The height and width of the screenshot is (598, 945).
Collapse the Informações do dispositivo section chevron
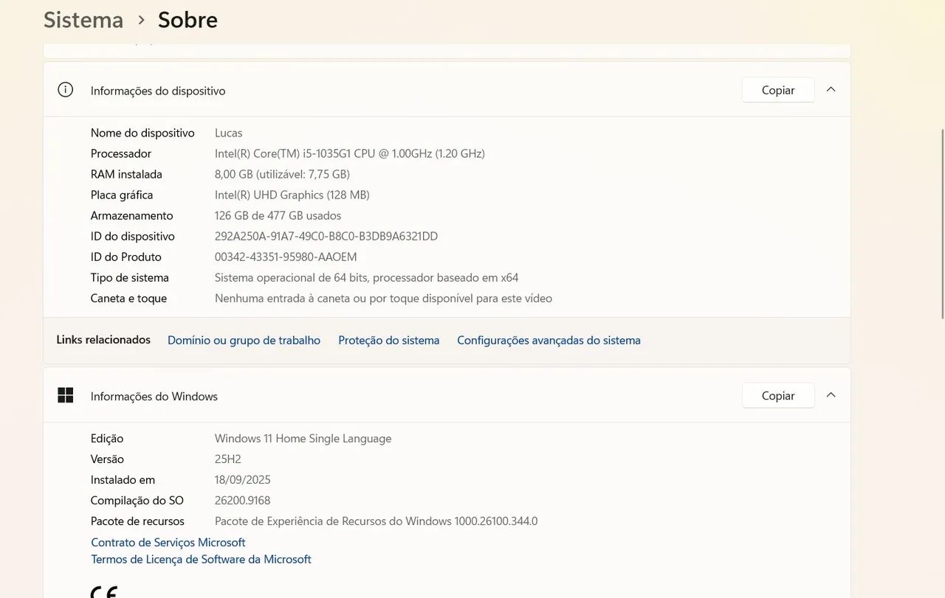click(831, 89)
